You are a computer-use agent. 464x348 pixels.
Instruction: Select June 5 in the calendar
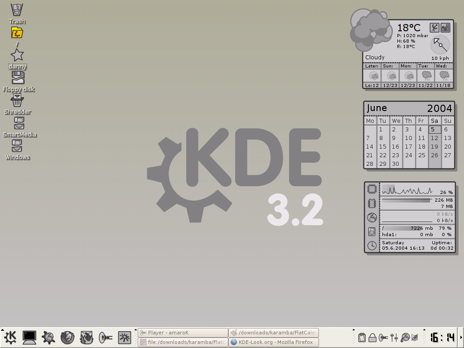click(x=435, y=129)
